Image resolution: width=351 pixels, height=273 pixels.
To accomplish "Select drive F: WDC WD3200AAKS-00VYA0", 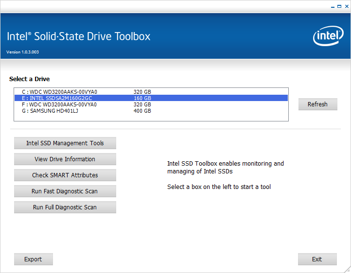I will pyautogui.click(x=151, y=104).
